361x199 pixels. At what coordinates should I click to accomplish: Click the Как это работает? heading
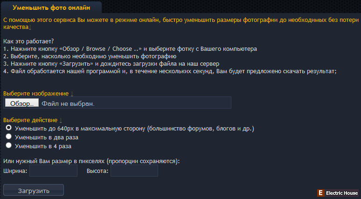(x=28, y=41)
